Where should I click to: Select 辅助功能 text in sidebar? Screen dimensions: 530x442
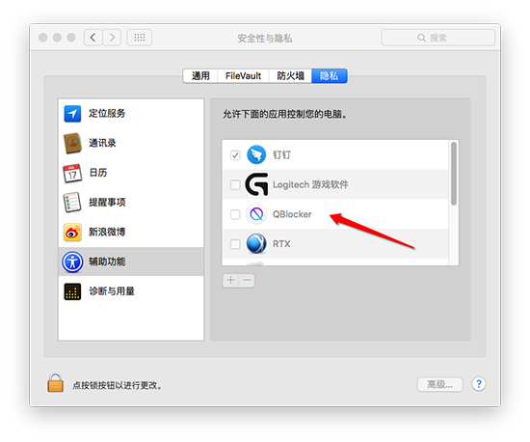coord(107,262)
